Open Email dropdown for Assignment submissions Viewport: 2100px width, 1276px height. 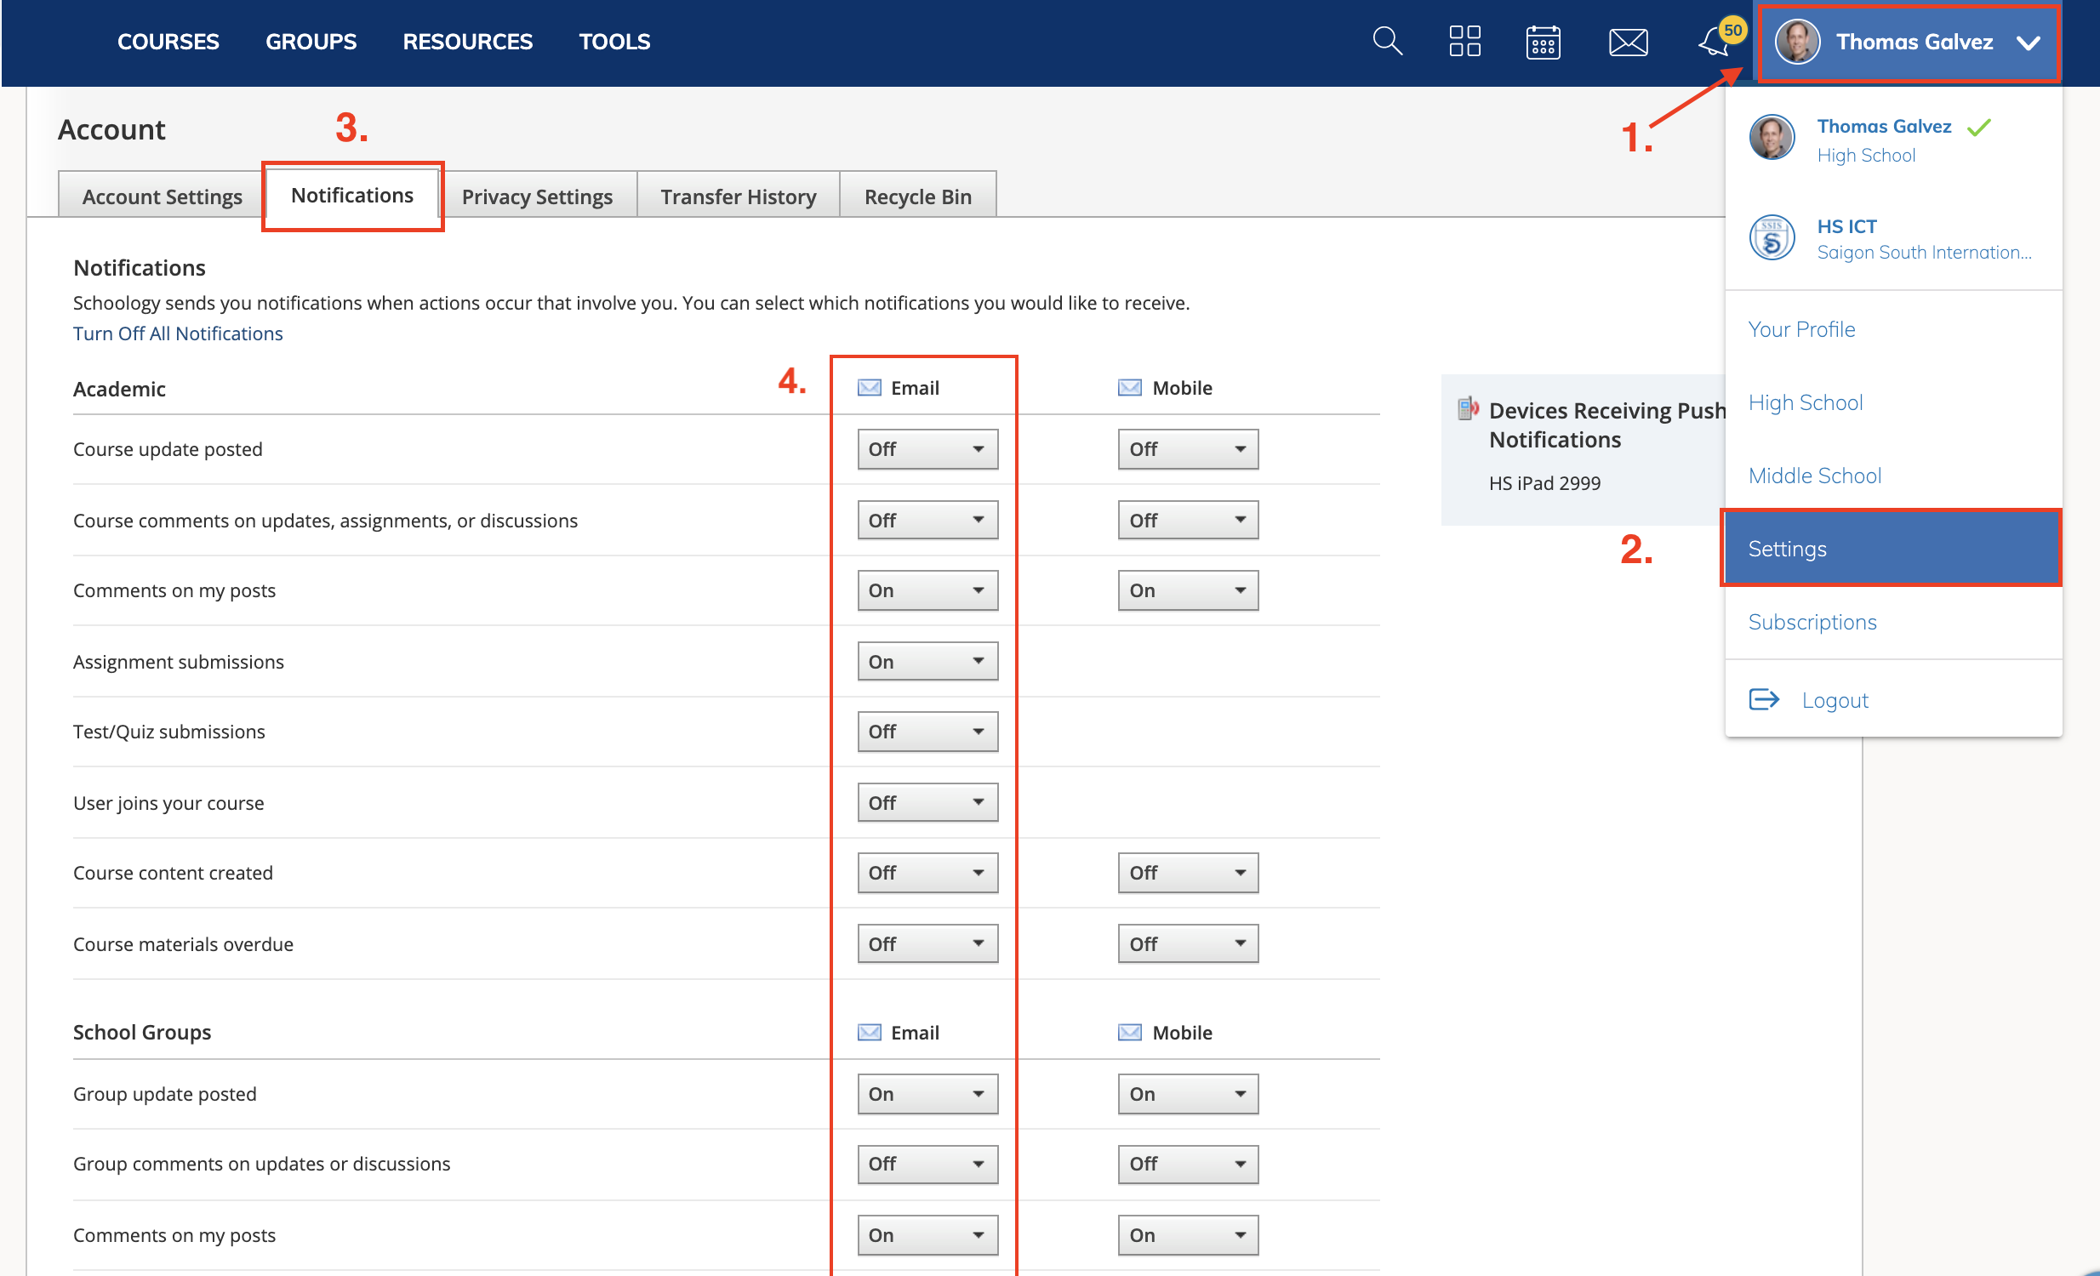tap(927, 662)
